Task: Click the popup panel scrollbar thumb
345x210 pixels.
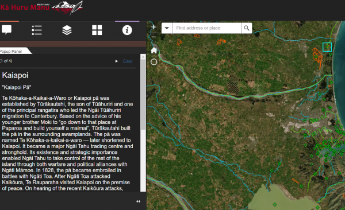Action: coord(143,95)
